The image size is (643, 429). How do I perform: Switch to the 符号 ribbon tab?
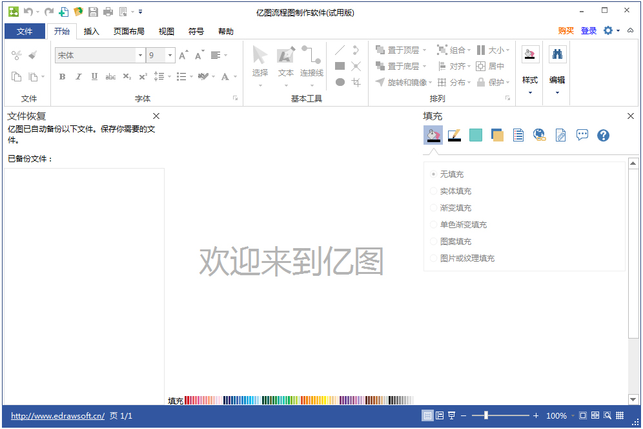point(196,31)
